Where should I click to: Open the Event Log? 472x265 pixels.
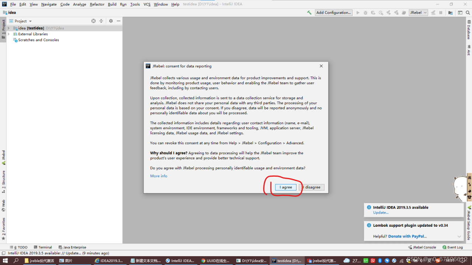coord(452,247)
